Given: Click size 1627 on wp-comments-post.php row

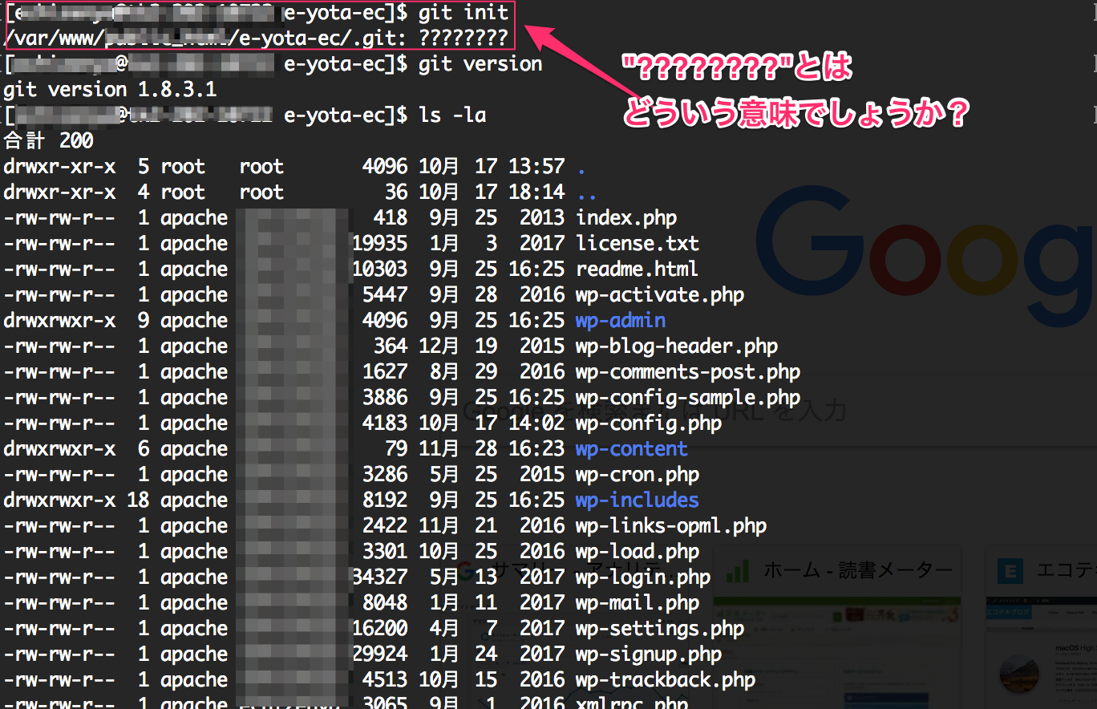Looking at the screenshot, I should click(x=385, y=372).
